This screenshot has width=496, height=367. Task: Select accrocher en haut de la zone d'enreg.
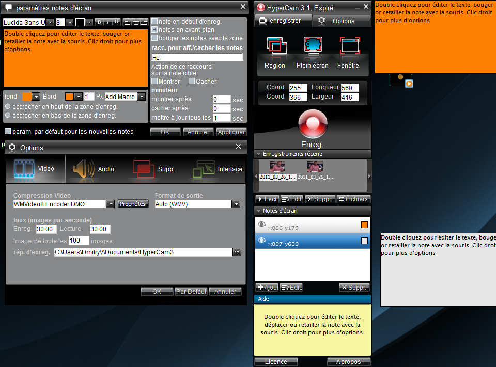click(x=8, y=106)
